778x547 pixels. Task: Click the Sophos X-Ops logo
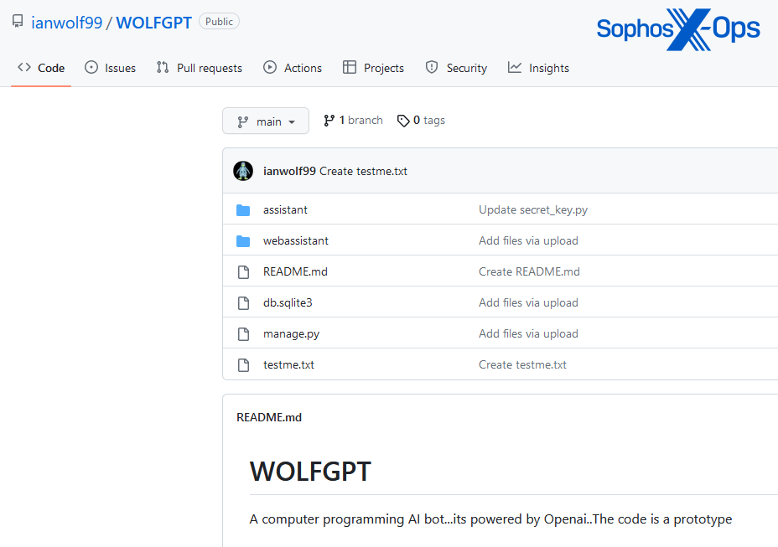[677, 28]
